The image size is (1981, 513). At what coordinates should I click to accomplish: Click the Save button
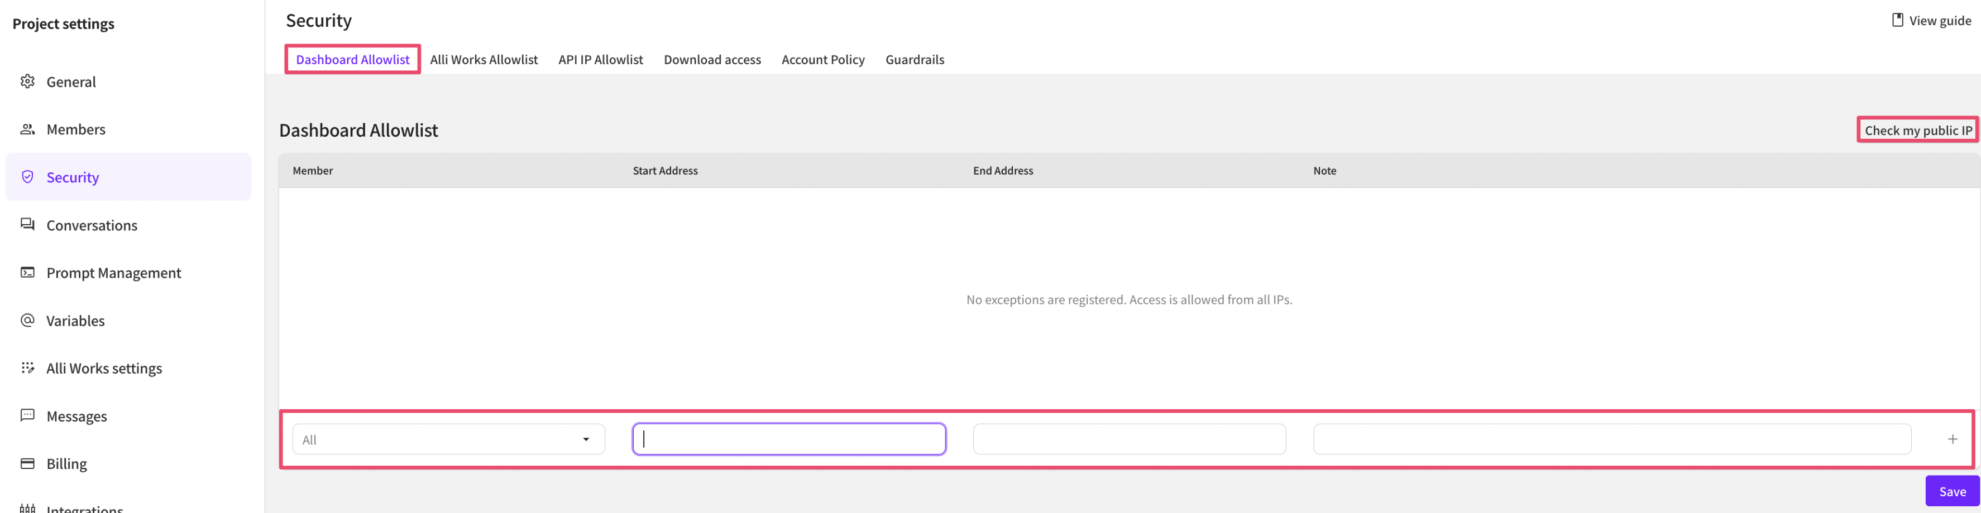click(x=1952, y=491)
